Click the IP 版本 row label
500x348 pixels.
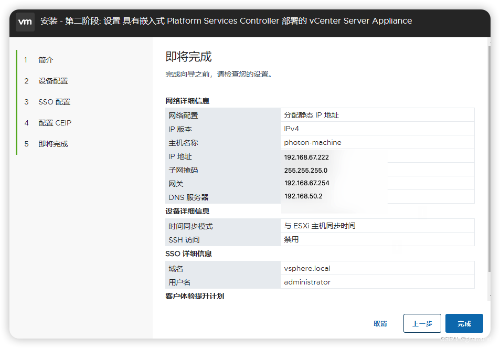180,129
